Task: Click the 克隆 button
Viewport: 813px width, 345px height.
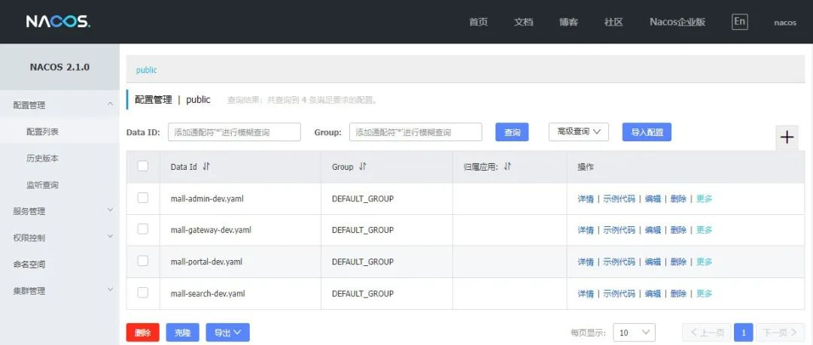Action: click(x=182, y=332)
